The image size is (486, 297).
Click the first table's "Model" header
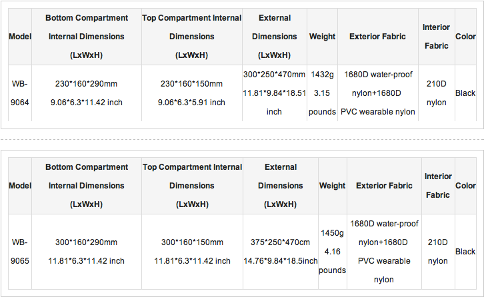coord(20,37)
